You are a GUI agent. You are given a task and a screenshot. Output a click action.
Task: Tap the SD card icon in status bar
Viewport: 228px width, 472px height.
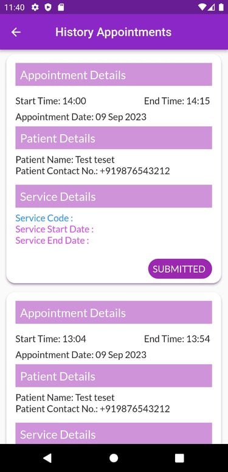pyautogui.click(x=61, y=7)
